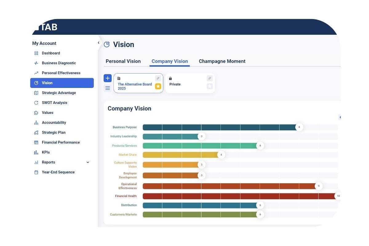Click the blue plus button to add vision
This screenshot has width=369, height=246.
(108, 78)
